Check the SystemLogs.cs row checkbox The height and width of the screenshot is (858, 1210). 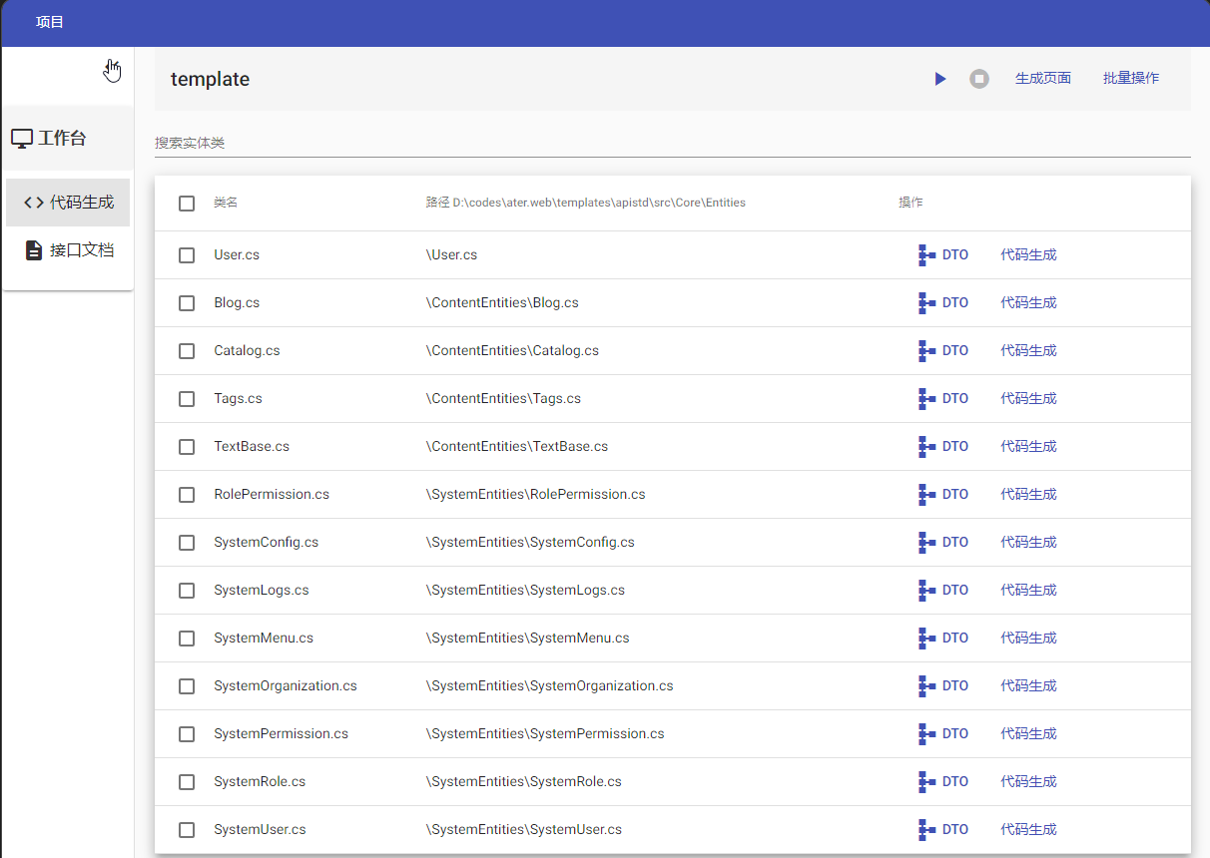187,591
